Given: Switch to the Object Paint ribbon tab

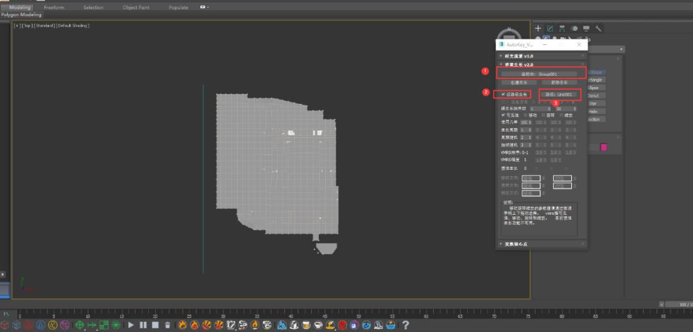Looking at the screenshot, I should point(136,7).
